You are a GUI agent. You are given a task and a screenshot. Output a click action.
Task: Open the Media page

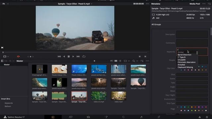(x=53, y=117)
